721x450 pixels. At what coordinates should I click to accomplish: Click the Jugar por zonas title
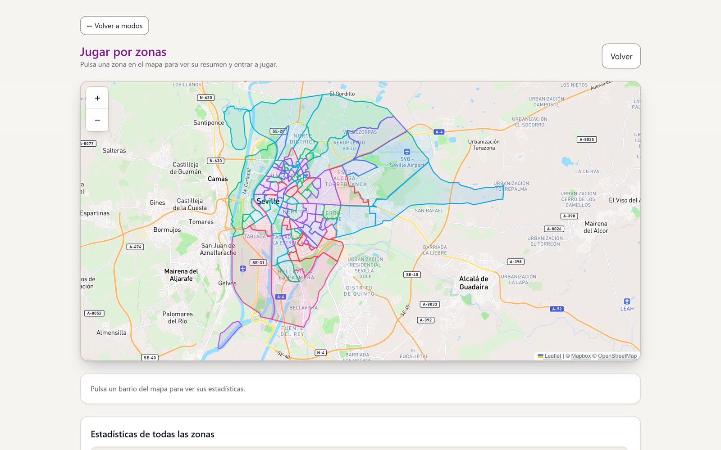[123, 52]
